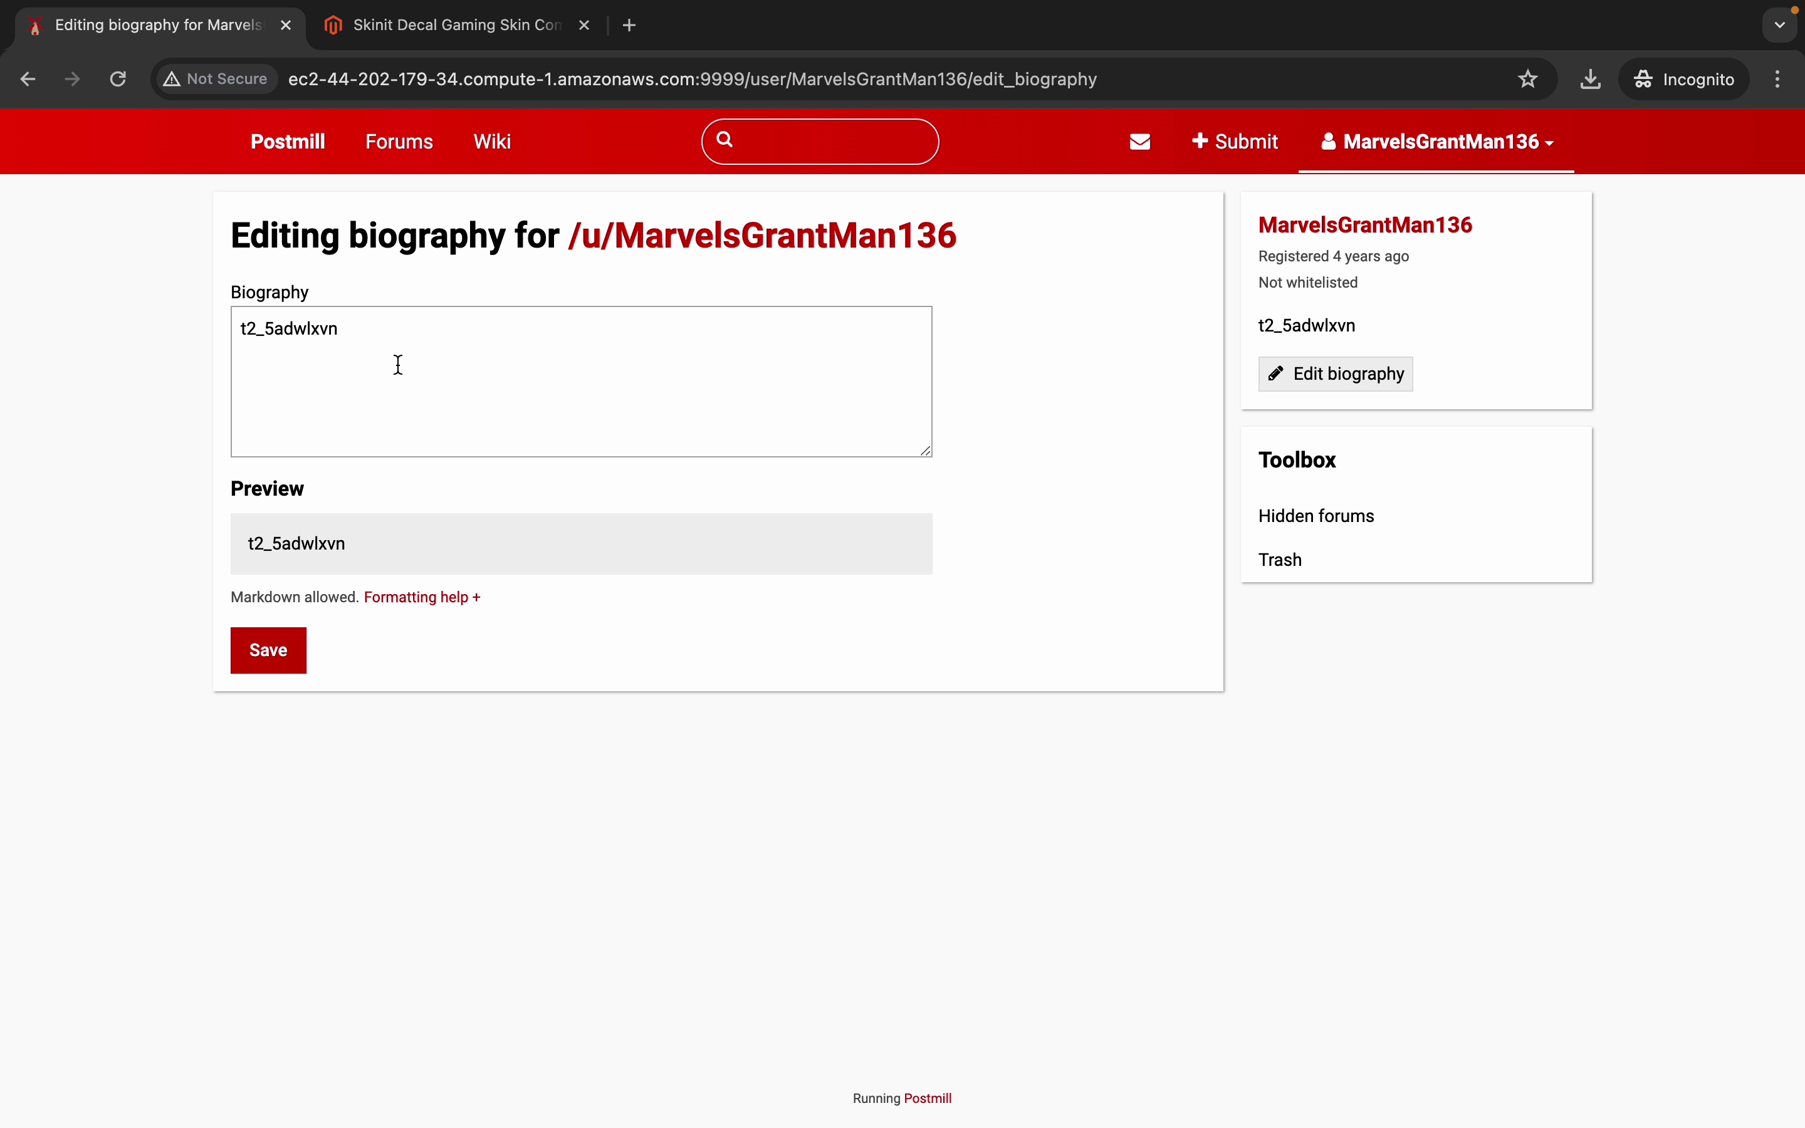Open the messages envelope icon
Screen dimensions: 1805x1128
click(1139, 142)
